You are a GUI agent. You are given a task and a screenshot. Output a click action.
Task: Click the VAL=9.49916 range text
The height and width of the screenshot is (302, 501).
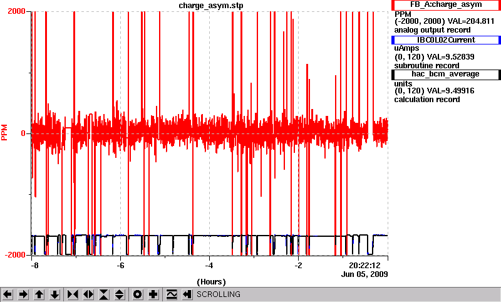coord(451,91)
